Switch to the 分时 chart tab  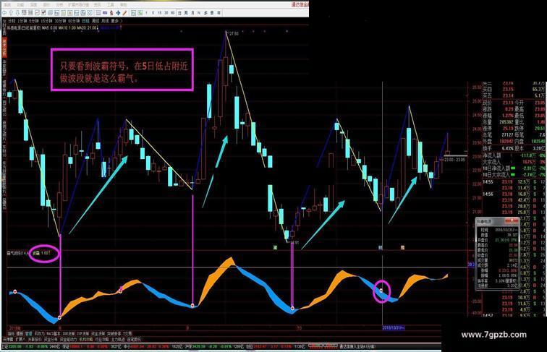(12, 21)
